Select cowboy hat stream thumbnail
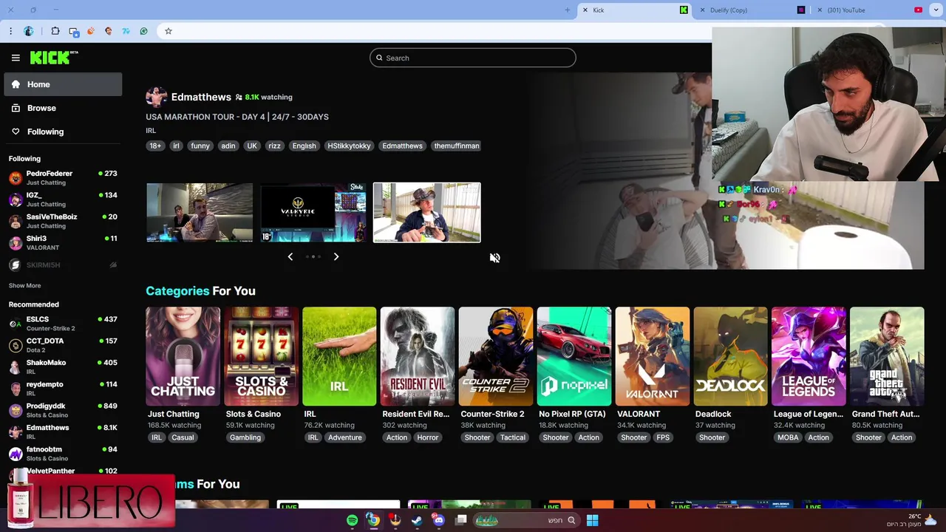Image resolution: width=946 pixels, height=532 pixels. coord(427,213)
